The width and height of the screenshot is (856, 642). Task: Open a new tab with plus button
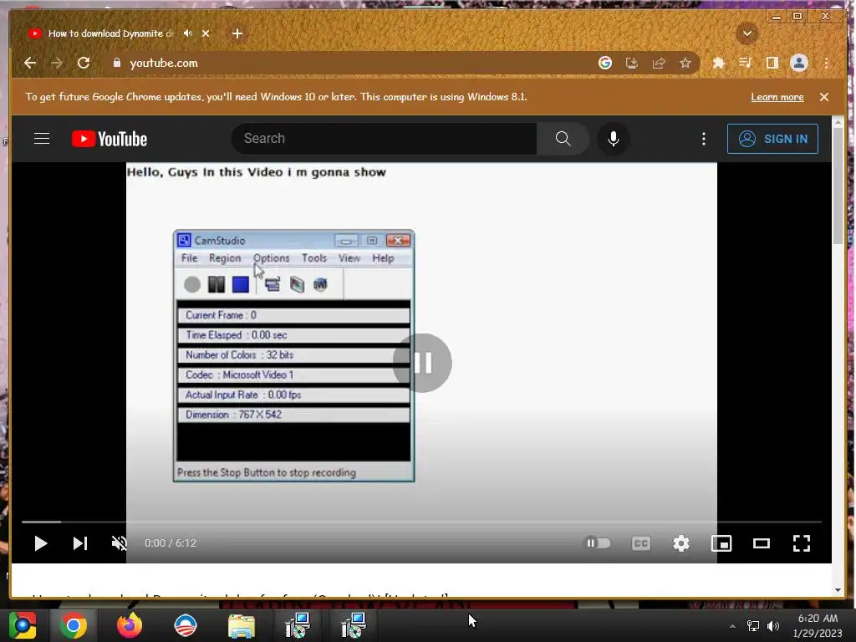tap(237, 33)
